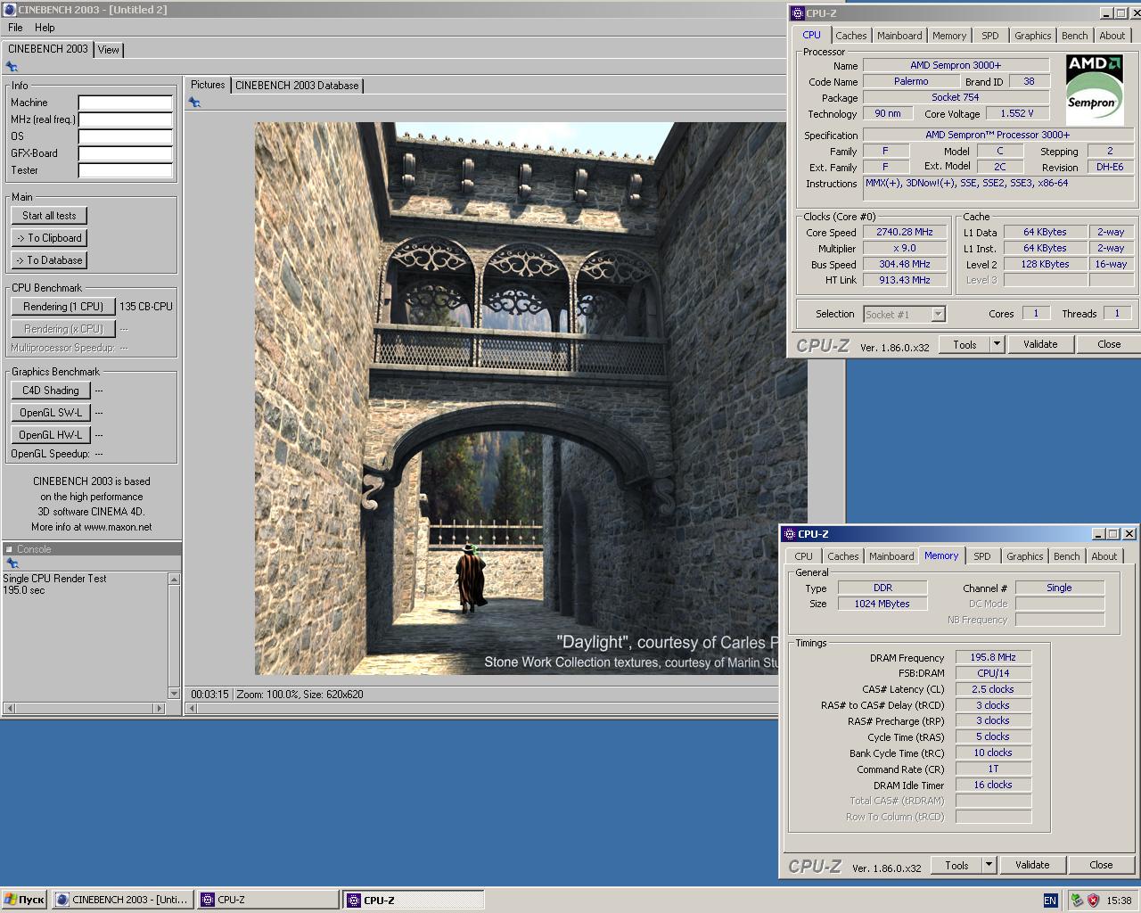
Task: Click Close button in top CPU-Z window
Action: click(x=1109, y=344)
